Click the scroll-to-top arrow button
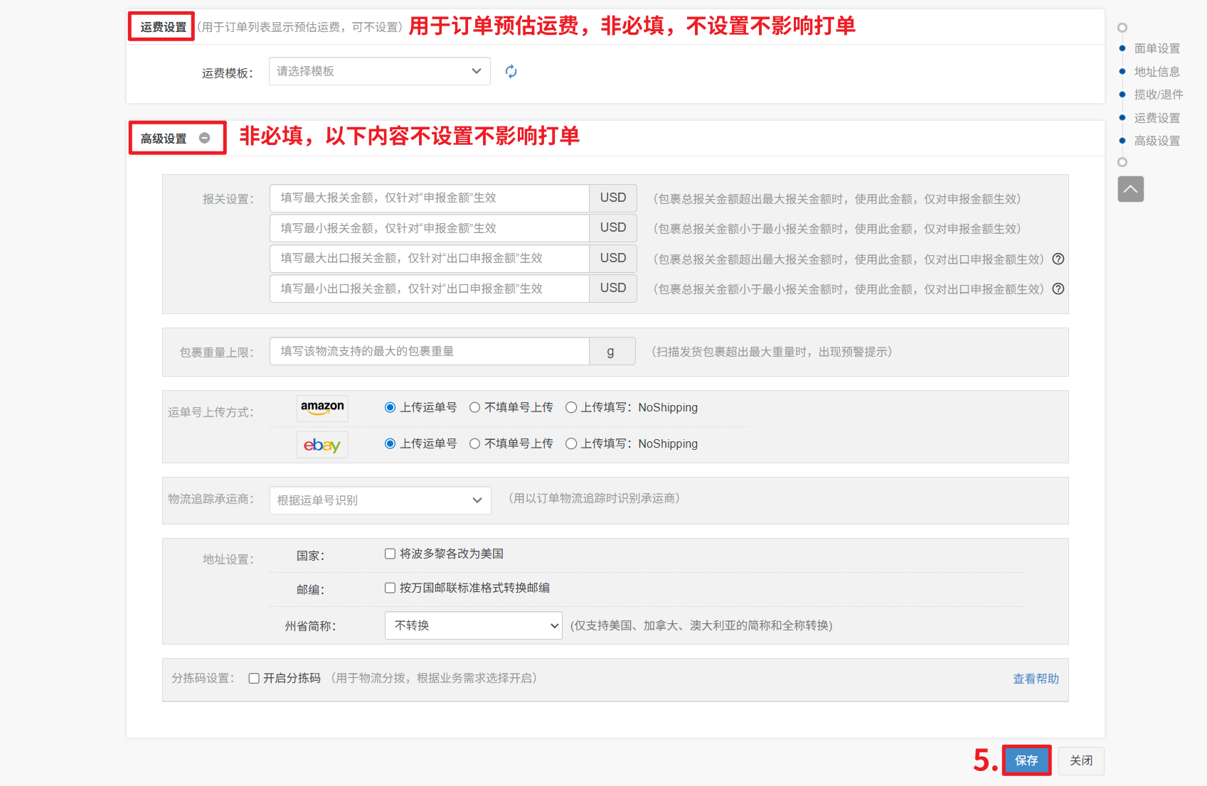This screenshot has height=786, width=1207. 1130,189
